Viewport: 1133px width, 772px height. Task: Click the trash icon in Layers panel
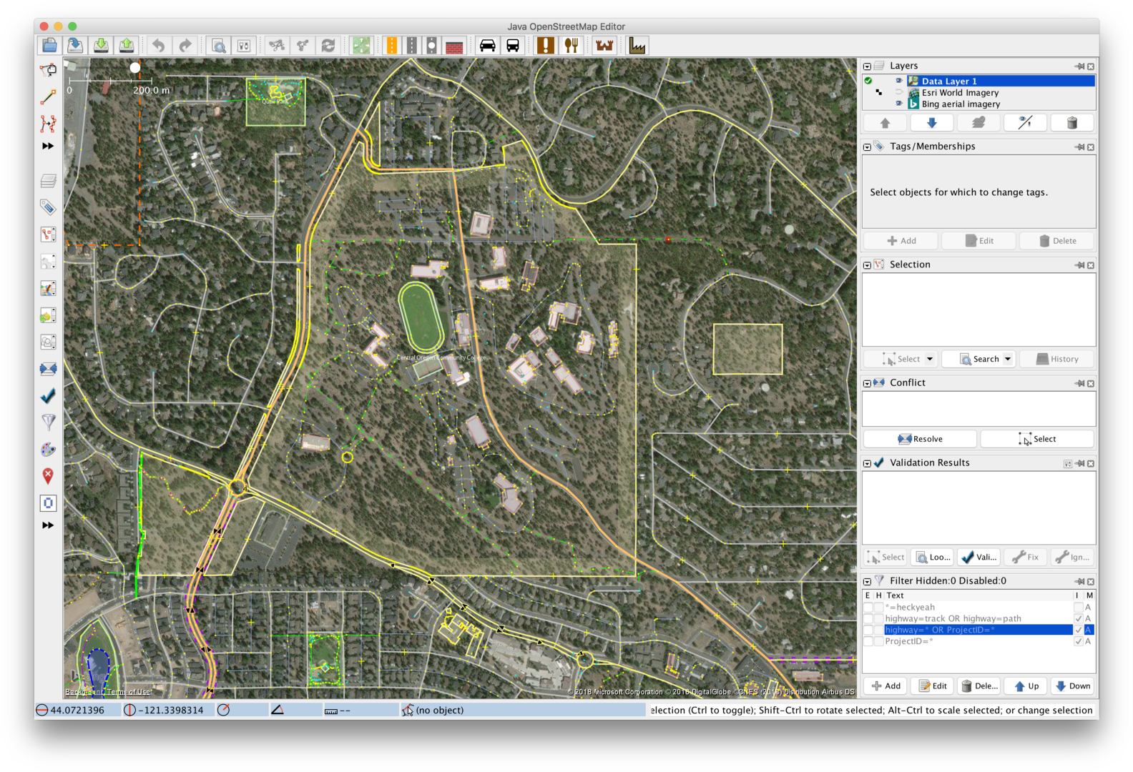(x=1071, y=123)
